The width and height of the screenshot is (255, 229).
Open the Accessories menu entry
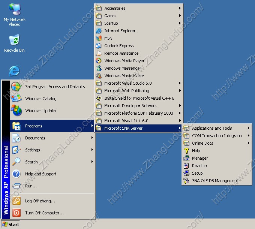[x=138, y=8]
